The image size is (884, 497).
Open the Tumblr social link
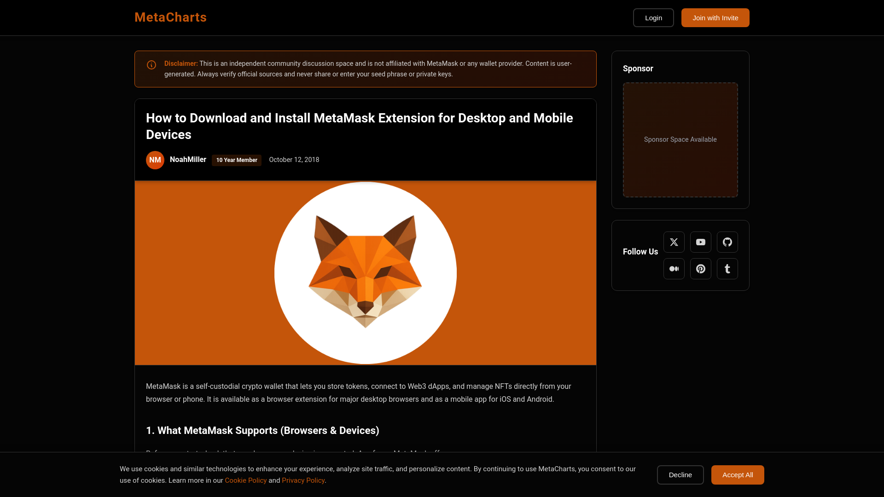[727, 269]
